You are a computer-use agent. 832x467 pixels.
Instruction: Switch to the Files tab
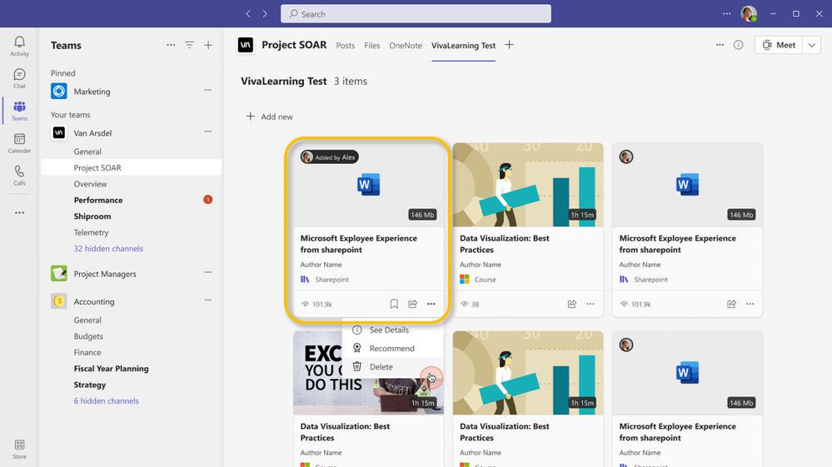pyautogui.click(x=372, y=46)
